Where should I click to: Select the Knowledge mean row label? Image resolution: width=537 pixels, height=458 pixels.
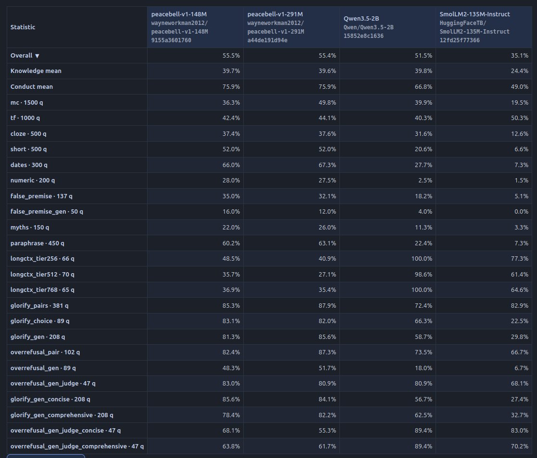click(36, 71)
